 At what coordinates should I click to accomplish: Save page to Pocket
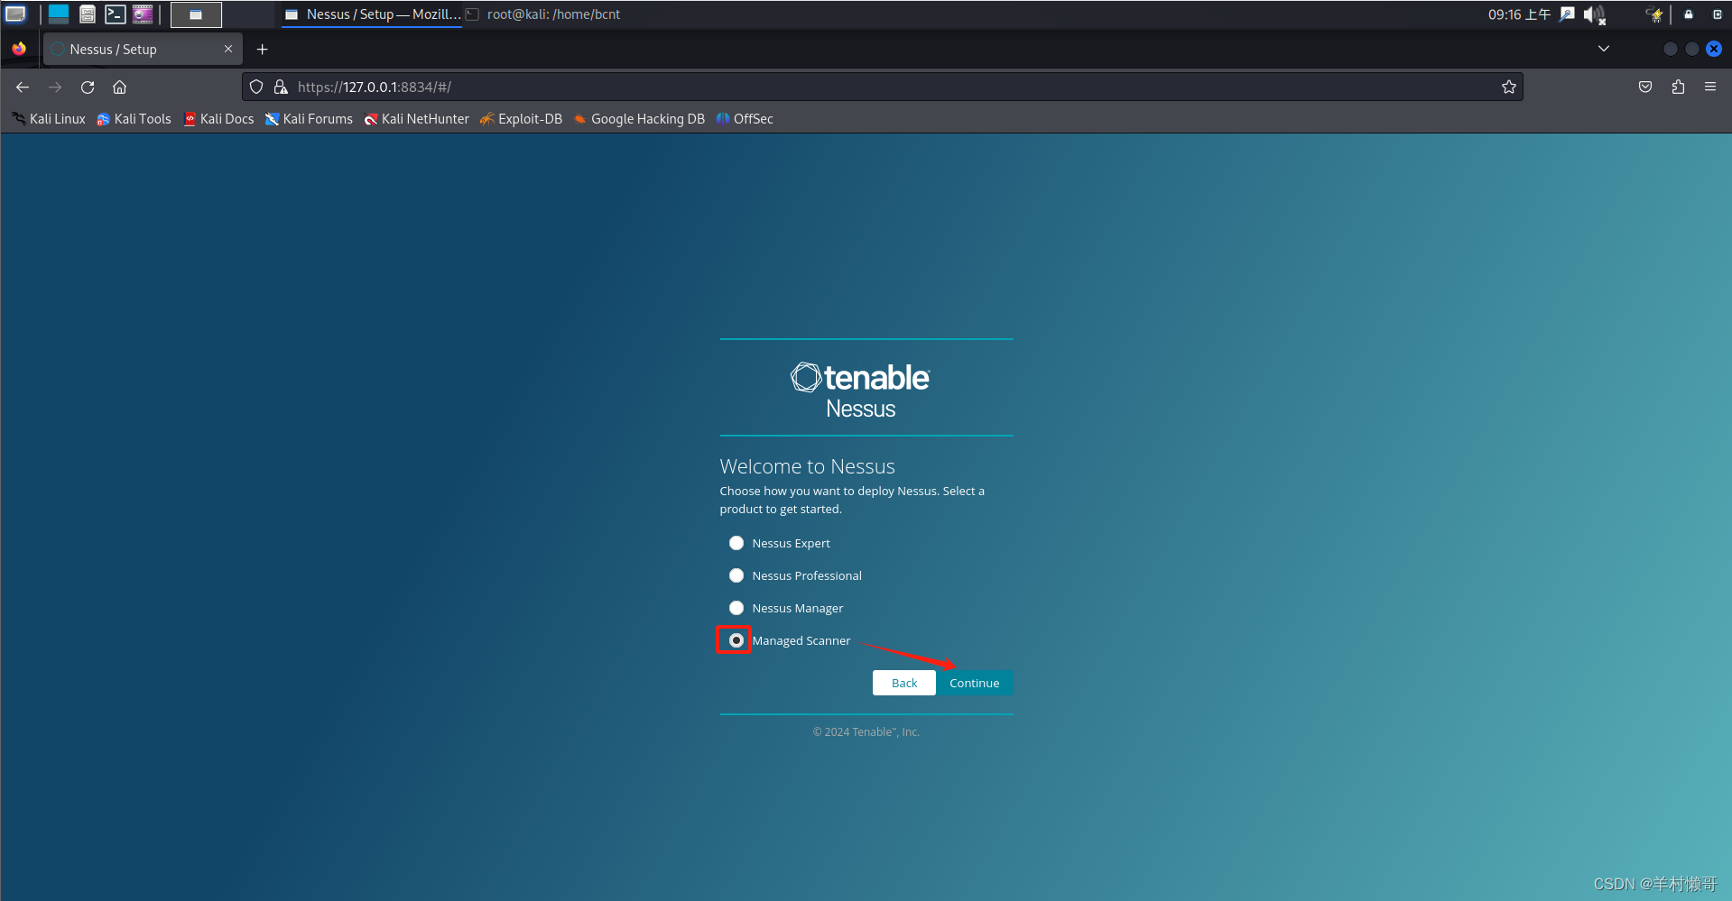pos(1645,87)
